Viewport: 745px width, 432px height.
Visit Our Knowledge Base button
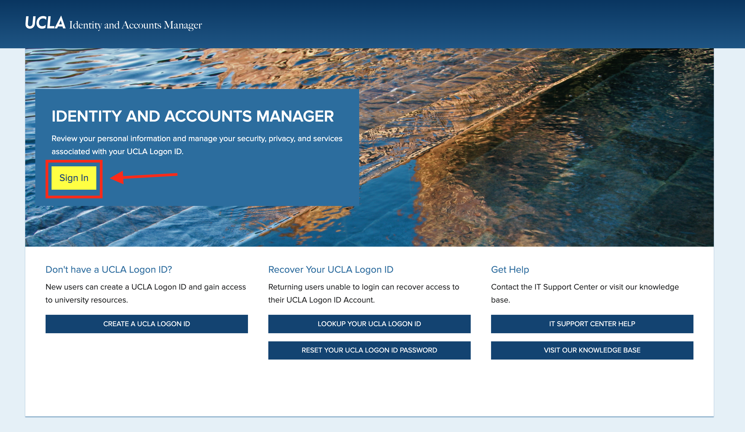pos(592,350)
